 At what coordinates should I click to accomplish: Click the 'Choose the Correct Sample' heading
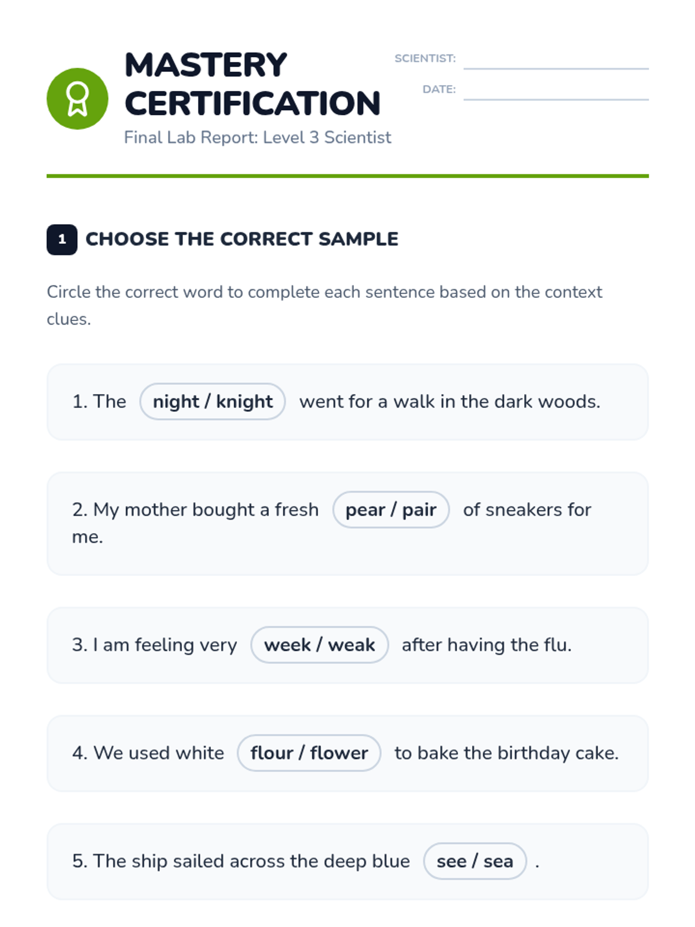(x=242, y=239)
